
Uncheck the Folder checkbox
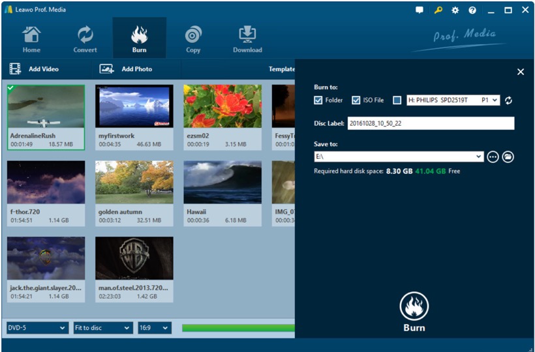click(x=318, y=100)
